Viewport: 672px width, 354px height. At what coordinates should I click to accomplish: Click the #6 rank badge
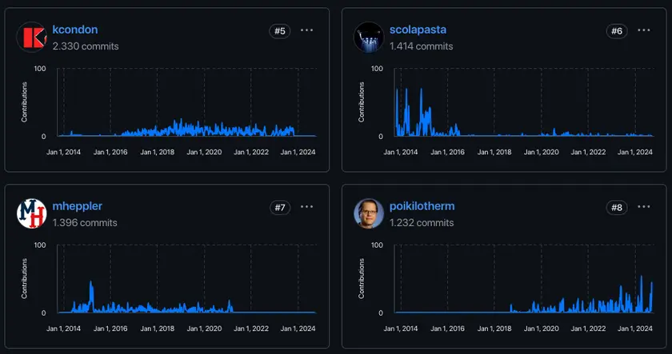pos(617,31)
